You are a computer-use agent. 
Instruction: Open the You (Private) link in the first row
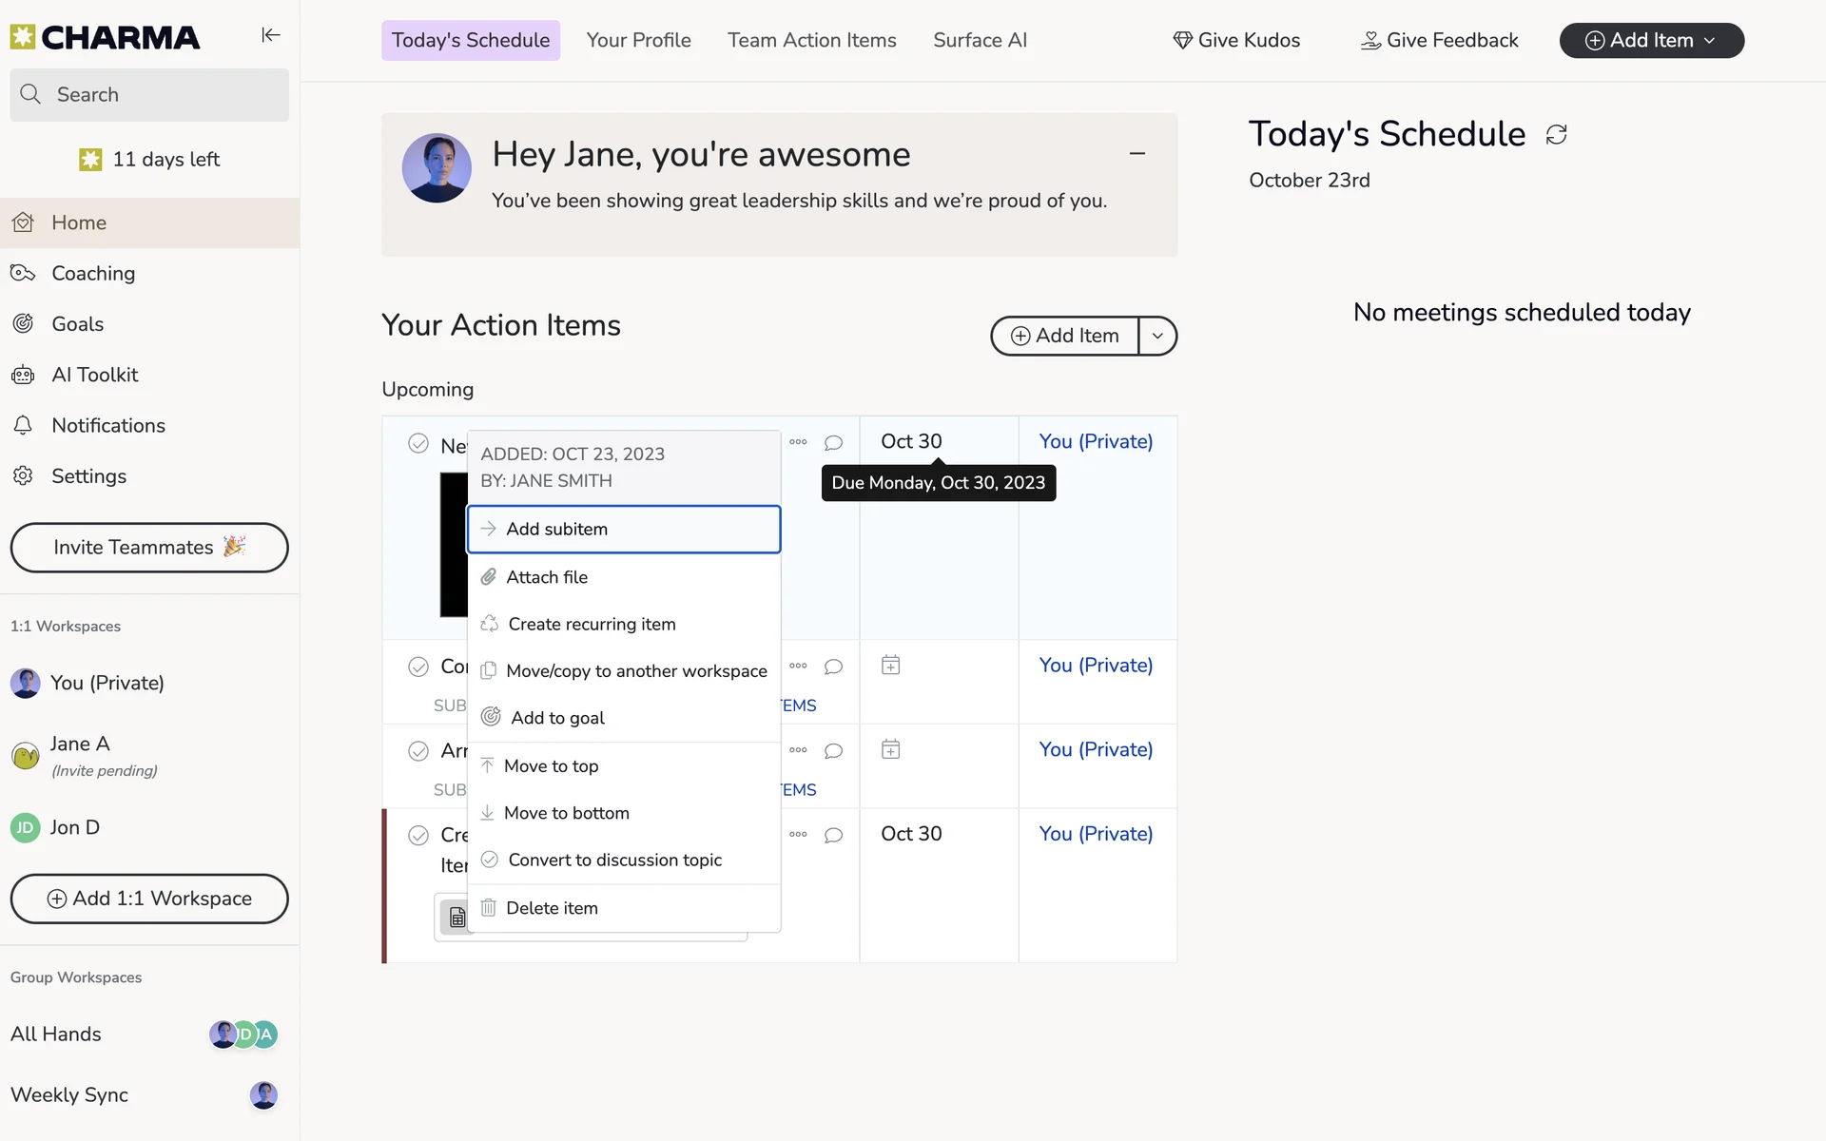[x=1096, y=441]
